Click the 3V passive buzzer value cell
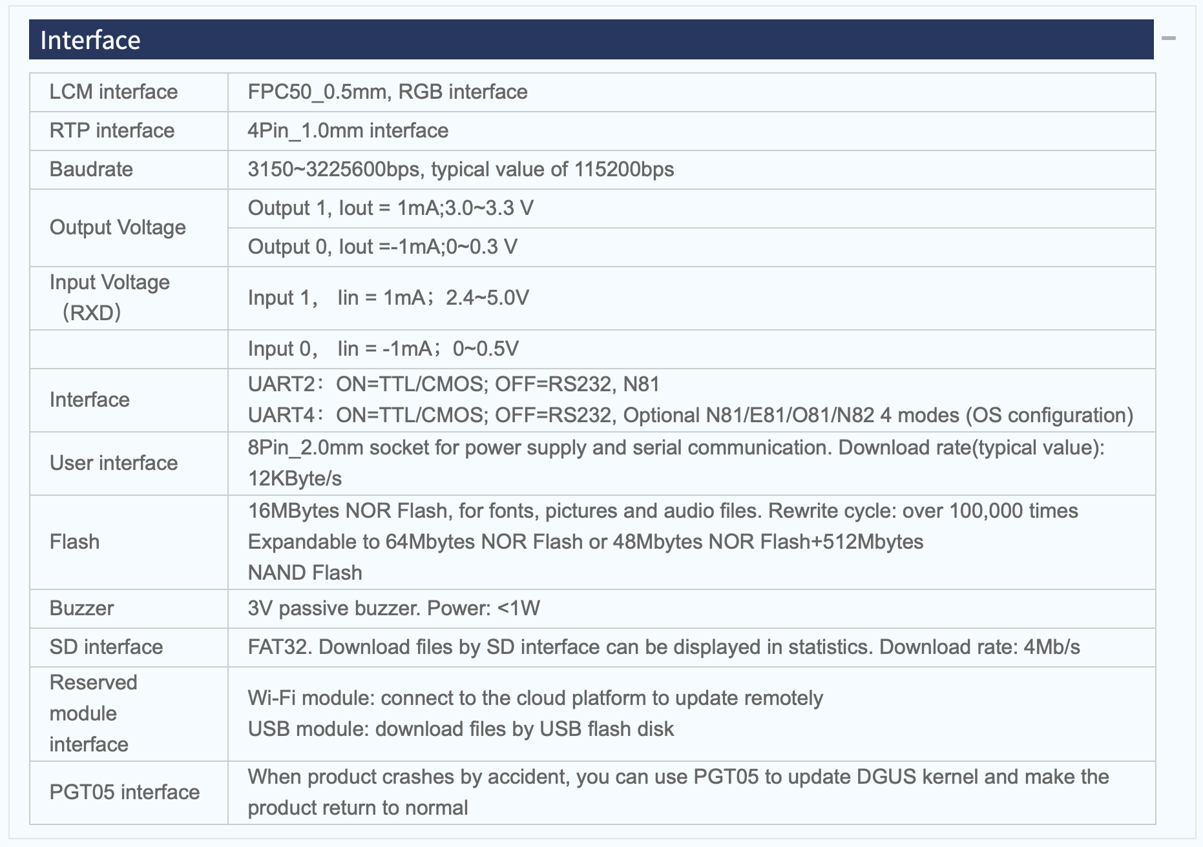Screen dimensions: 1203x847 coord(691,609)
